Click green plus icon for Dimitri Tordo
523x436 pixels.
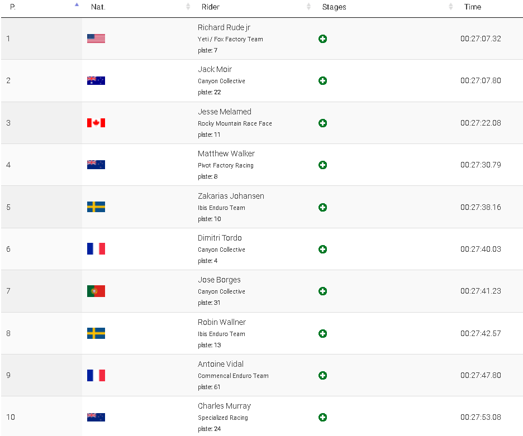322,250
